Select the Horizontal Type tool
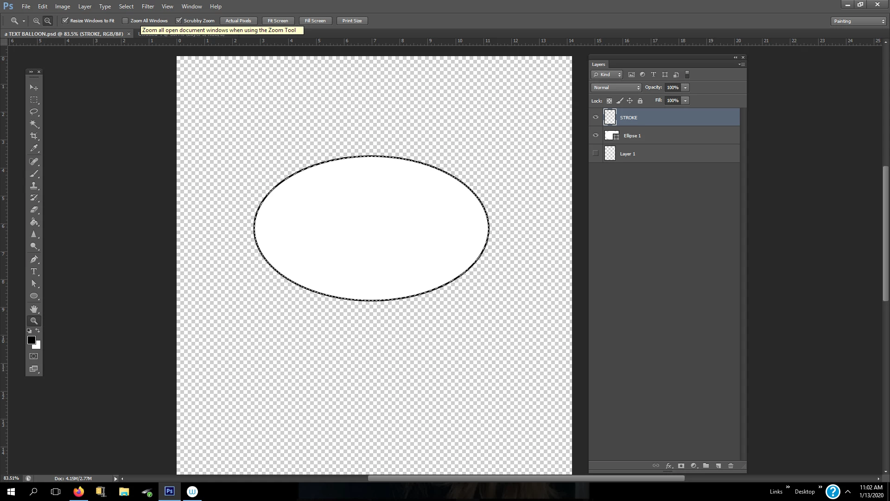This screenshot has width=890, height=501. [x=34, y=271]
